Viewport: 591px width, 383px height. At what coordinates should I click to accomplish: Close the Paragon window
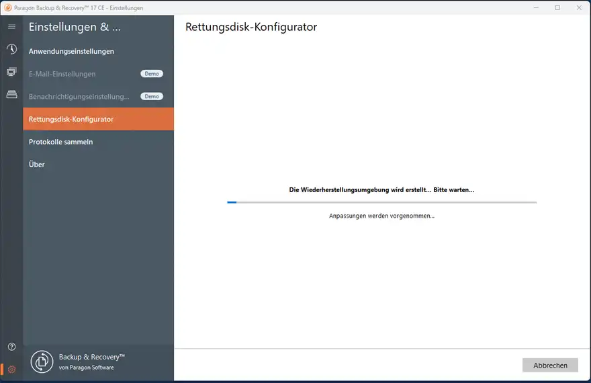579,7
